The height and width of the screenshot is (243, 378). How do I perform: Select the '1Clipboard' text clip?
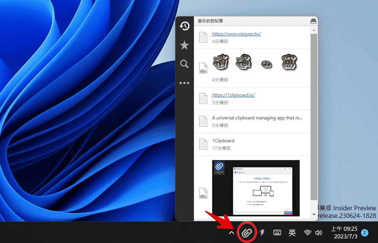(252, 144)
